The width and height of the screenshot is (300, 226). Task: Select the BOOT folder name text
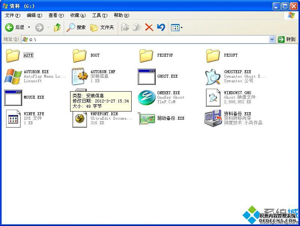pos(95,55)
